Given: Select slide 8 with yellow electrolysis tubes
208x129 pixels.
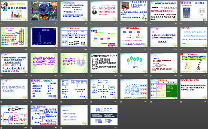Looking at the screenshot, I should (14, 37).
